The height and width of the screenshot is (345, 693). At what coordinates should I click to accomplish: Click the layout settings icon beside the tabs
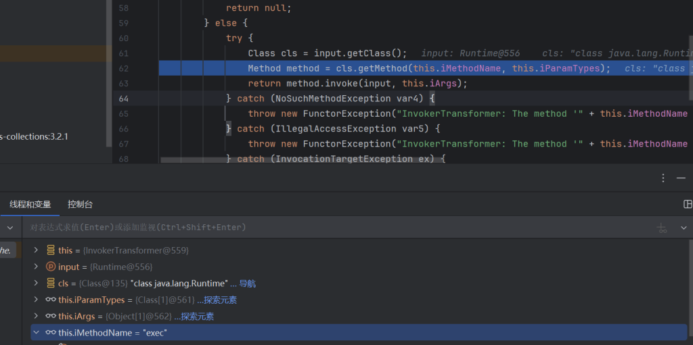[x=688, y=204]
